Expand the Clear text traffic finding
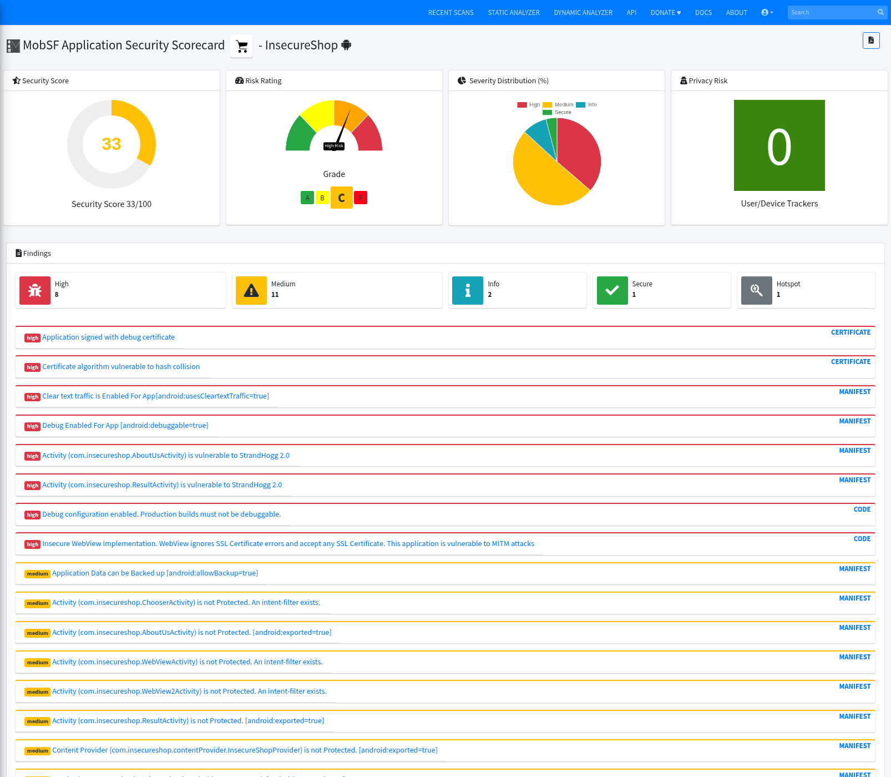This screenshot has height=777, width=891. click(155, 396)
